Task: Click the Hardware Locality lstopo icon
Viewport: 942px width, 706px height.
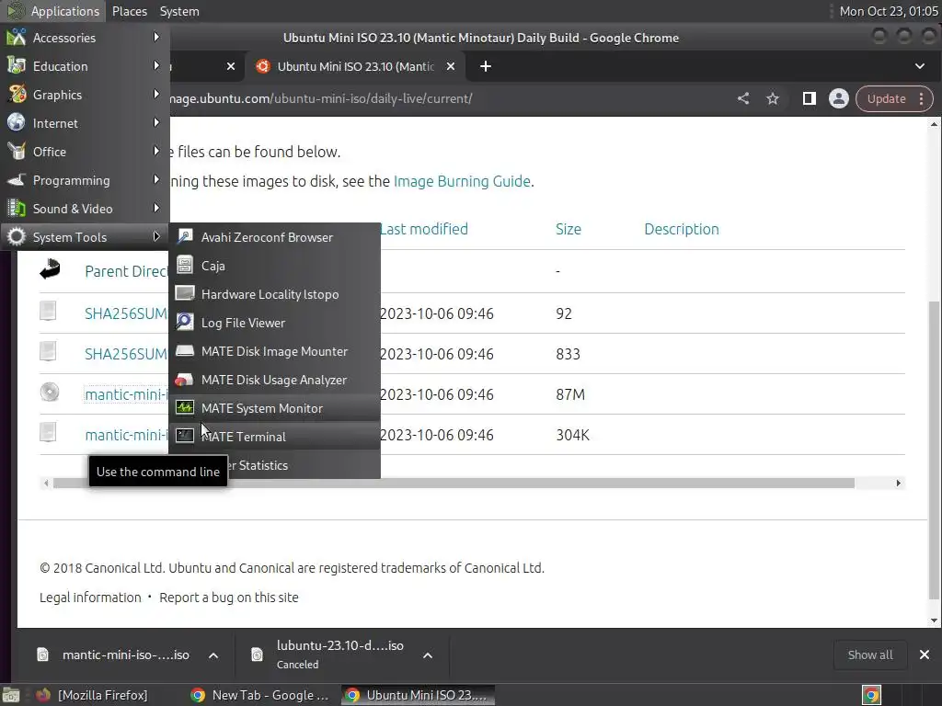Action: point(184,293)
